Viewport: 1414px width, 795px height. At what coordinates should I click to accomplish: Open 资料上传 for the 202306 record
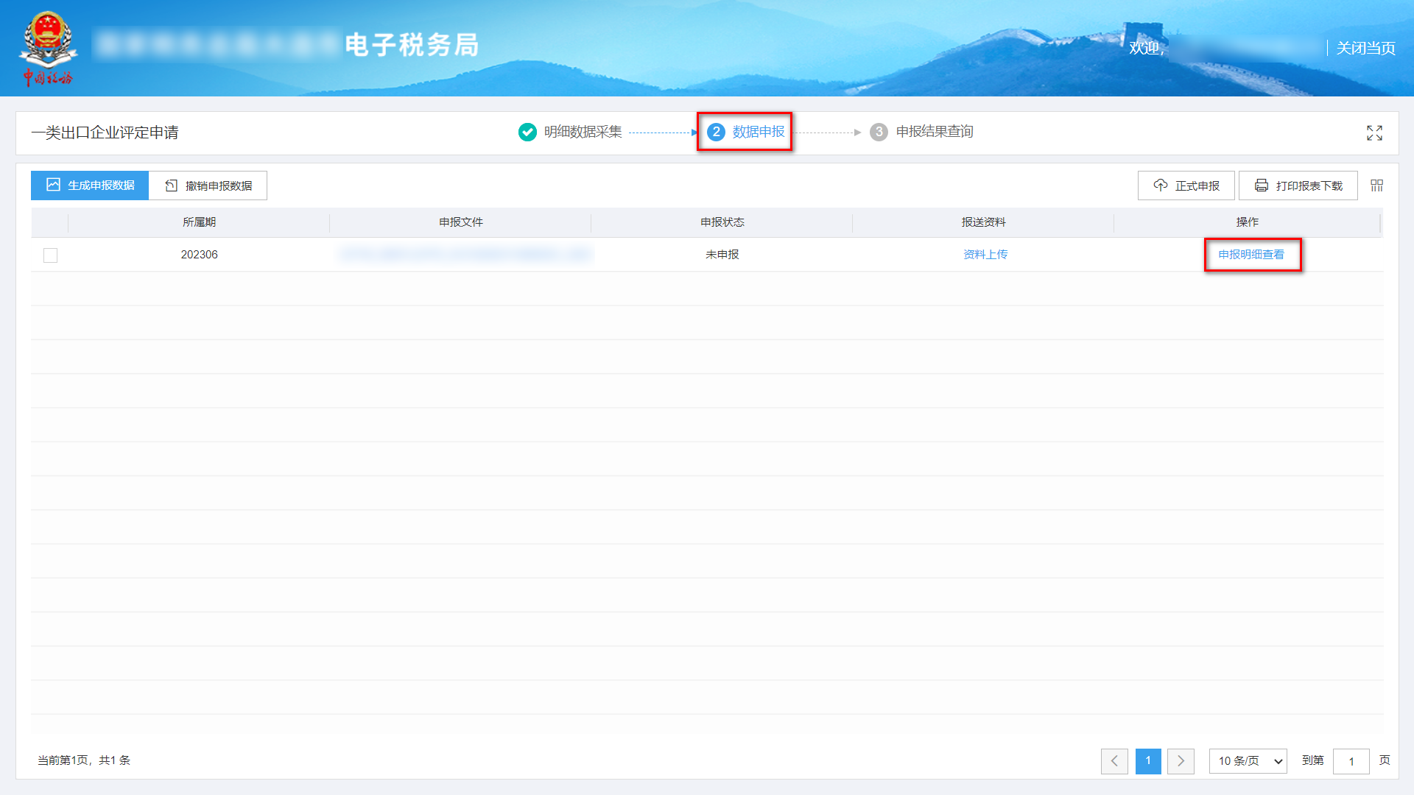[984, 254]
